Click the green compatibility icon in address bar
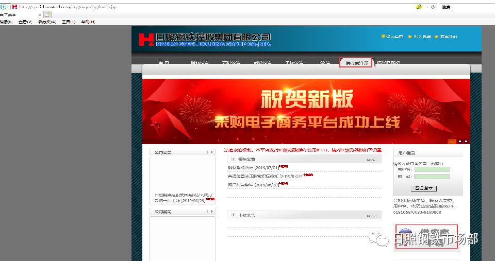Viewport: 495px width, 261px height. coord(419,7)
